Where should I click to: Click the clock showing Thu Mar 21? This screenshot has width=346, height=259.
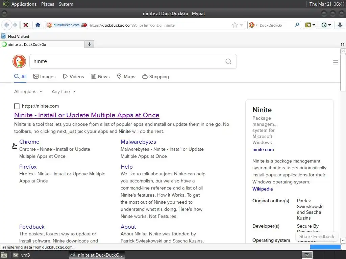pos(327,4)
